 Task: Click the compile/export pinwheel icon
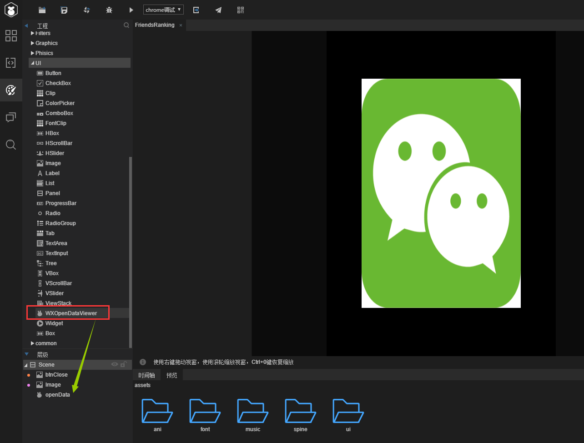[x=86, y=10]
